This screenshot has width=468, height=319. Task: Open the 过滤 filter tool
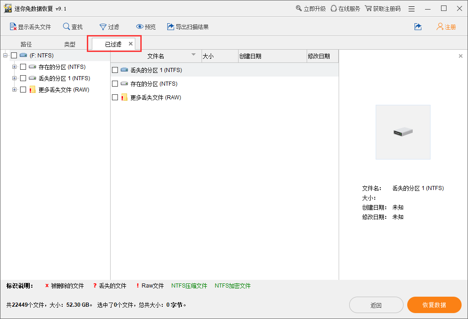[103, 27]
